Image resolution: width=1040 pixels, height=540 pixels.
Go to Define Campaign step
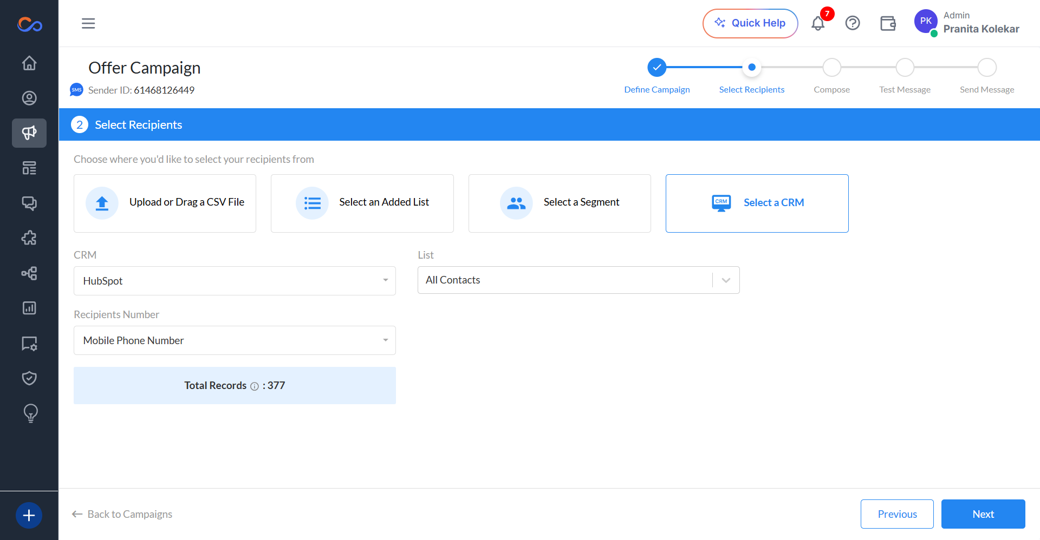coord(657,68)
